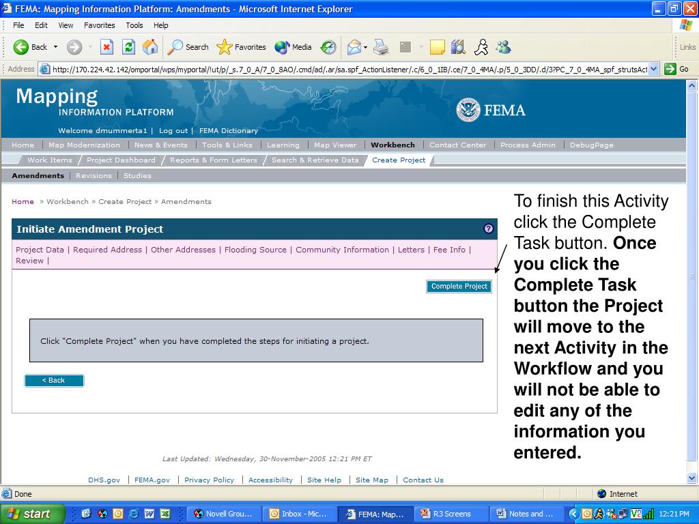Open the Help menu
699x524 pixels.
pos(161,25)
